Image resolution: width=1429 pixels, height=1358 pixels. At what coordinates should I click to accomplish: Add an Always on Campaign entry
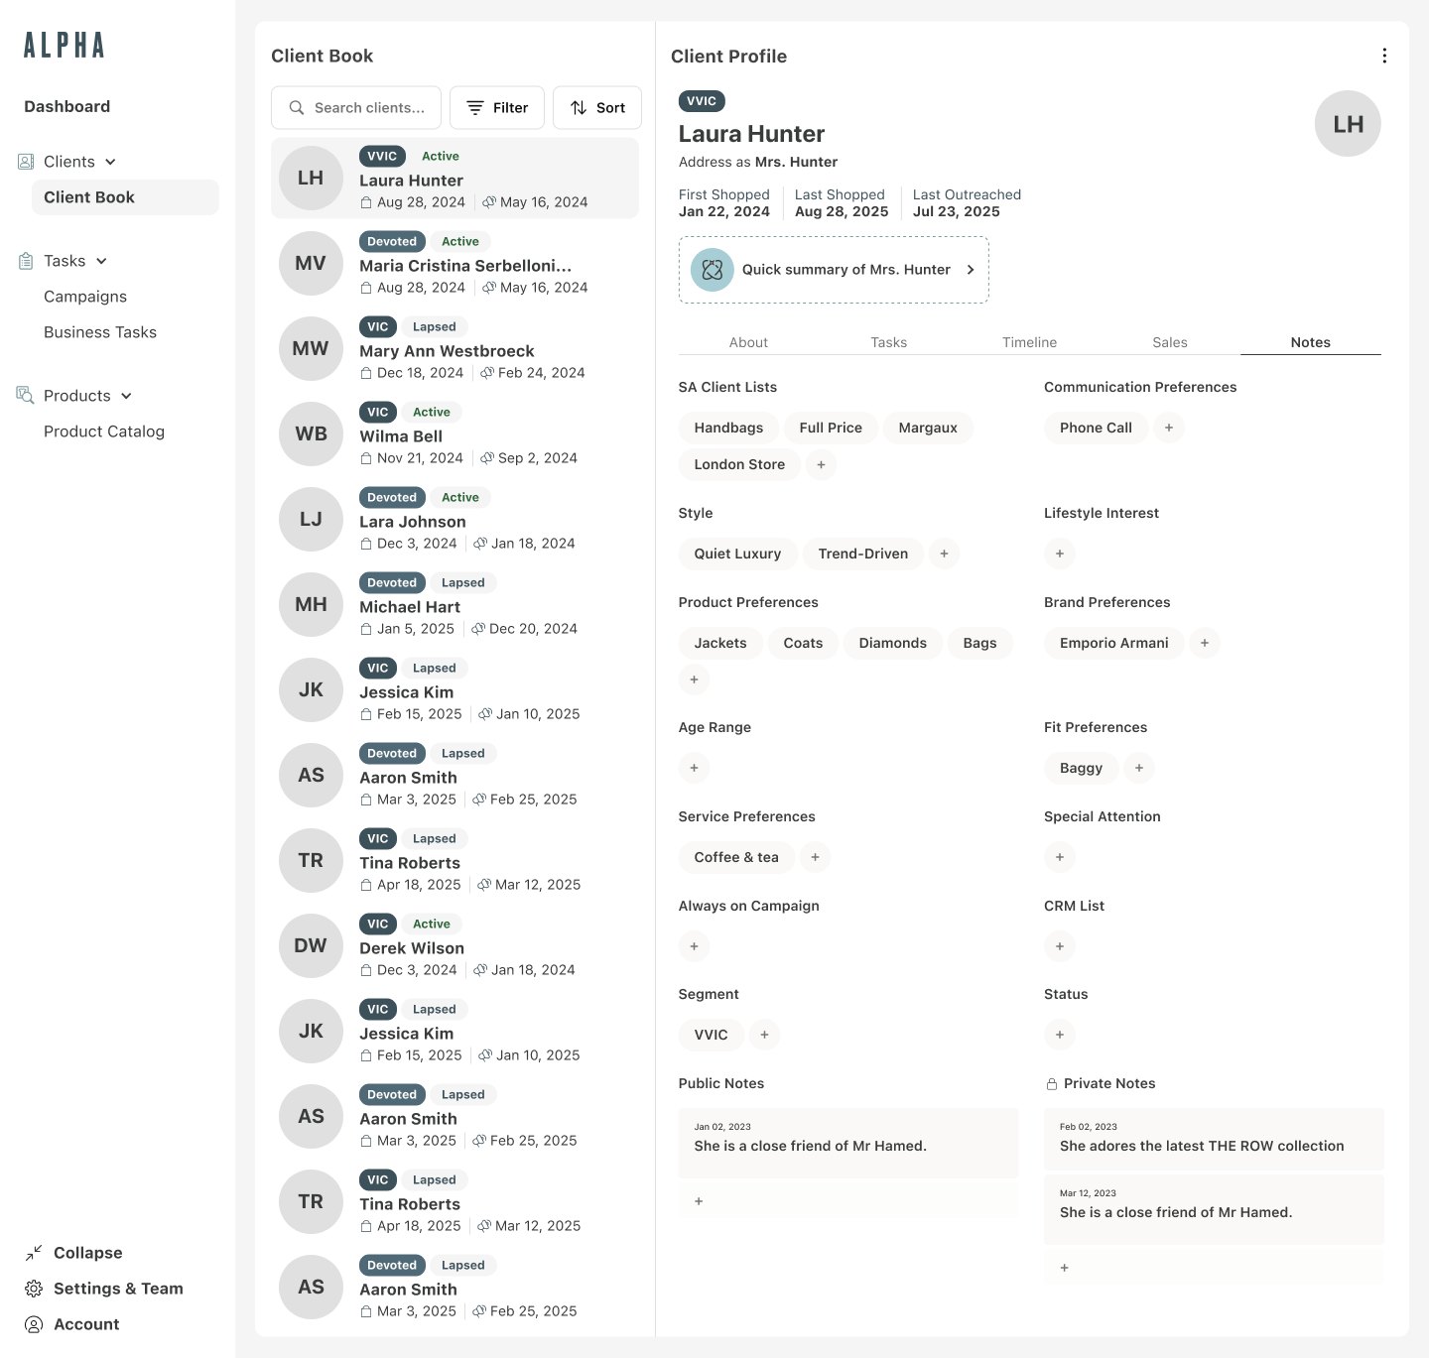694,946
